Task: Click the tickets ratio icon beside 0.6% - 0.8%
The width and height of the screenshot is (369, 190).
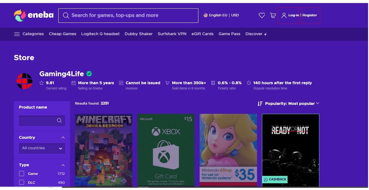Action: coord(213,83)
